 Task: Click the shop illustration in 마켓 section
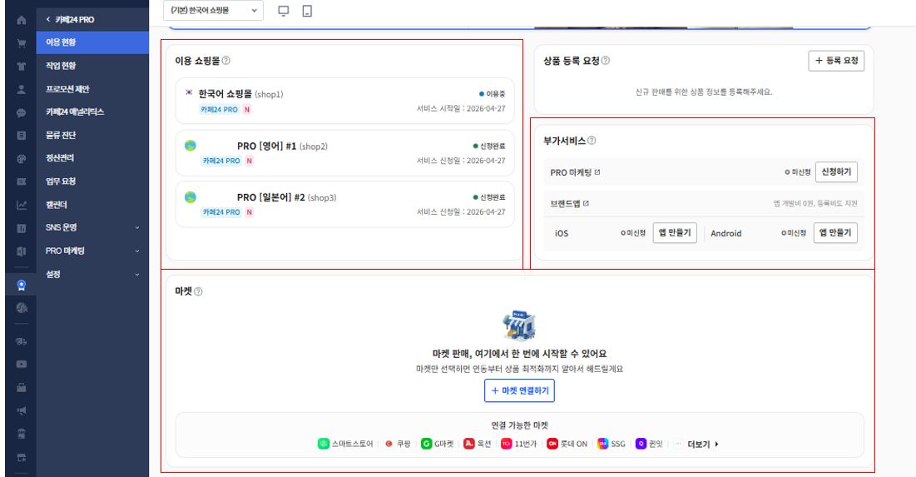[x=519, y=325]
